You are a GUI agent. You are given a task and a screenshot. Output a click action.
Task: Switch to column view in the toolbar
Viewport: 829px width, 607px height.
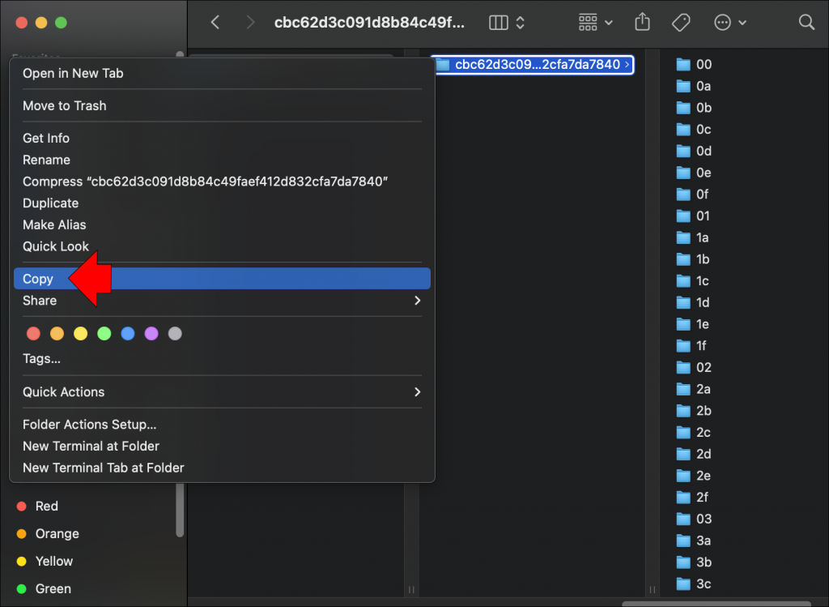[x=497, y=23]
